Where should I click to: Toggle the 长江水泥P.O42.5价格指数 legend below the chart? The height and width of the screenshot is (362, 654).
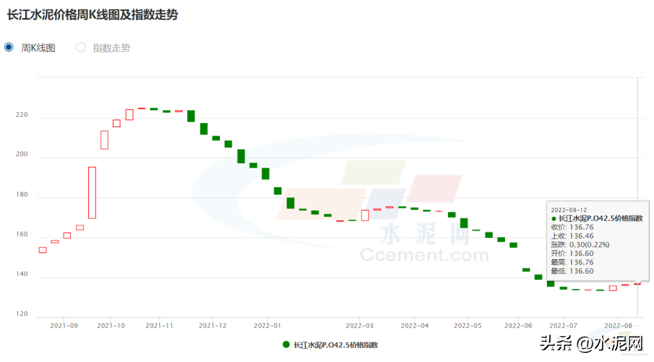[331, 345]
